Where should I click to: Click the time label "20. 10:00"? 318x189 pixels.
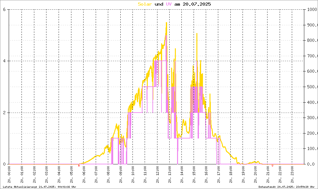133,174
